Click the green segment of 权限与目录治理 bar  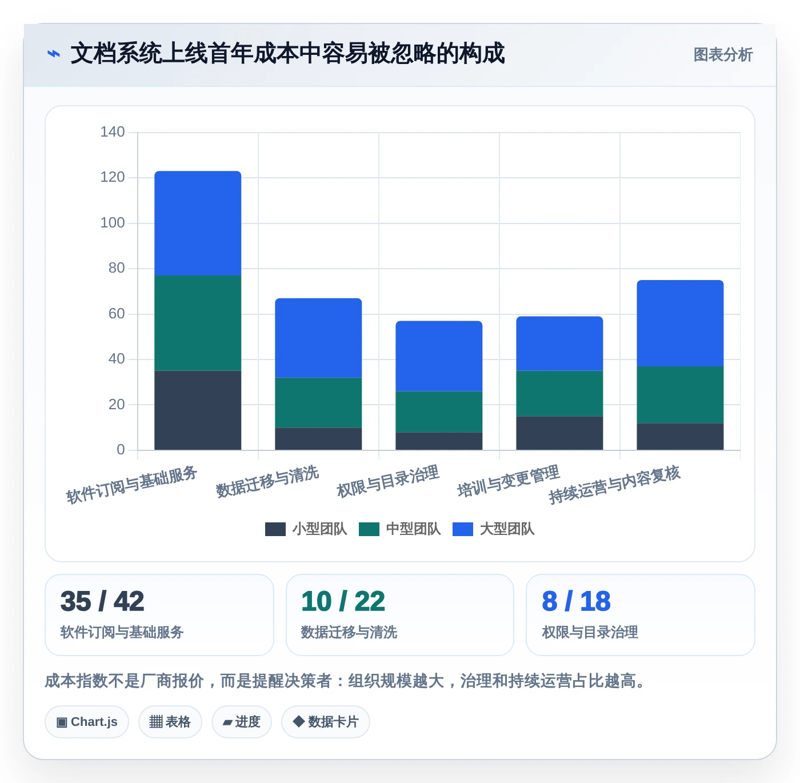click(x=439, y=412)
